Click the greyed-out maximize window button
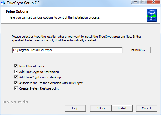Image resolution: width=161 pixels, height=115 pixels. (143, 2)
